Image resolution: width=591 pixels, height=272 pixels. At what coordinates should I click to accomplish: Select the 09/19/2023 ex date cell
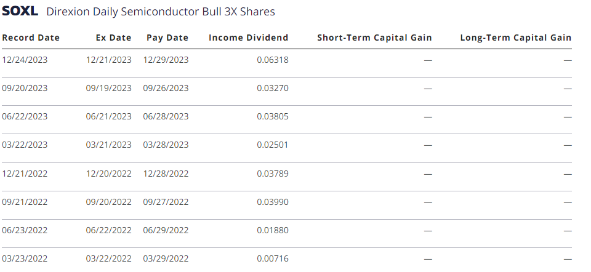pyautogui.click(x=108, y=88)
